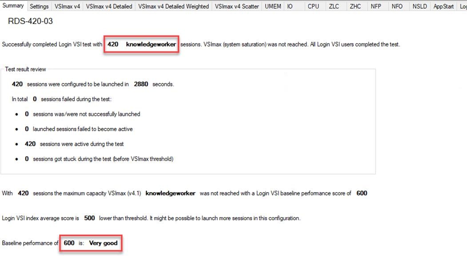467x266 pixels.
Task: Open the AppStart tab
Action: click(443, 6)
